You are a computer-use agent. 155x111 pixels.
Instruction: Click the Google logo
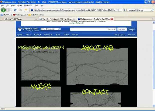(131, 30)
